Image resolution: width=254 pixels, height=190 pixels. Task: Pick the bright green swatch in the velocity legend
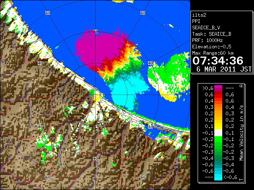[218, 140]
